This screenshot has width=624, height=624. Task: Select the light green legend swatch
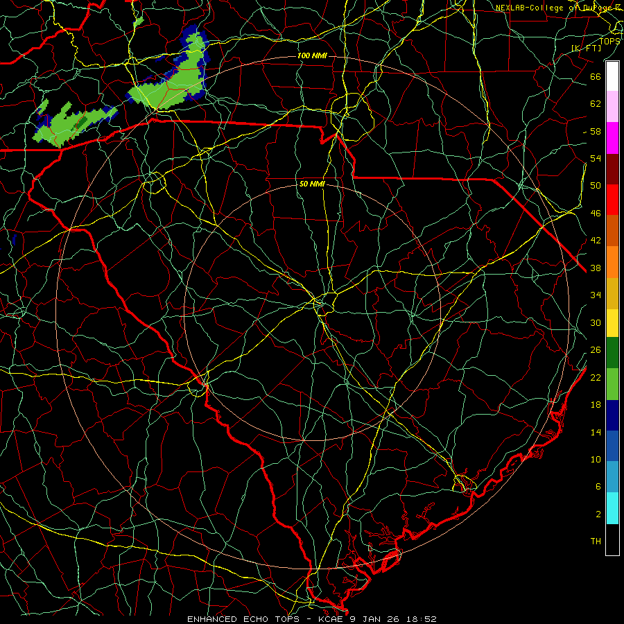click(x=612, y=383)
